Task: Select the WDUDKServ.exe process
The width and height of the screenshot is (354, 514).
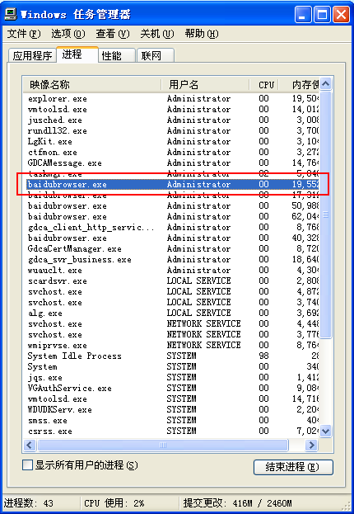Action: 171,409
